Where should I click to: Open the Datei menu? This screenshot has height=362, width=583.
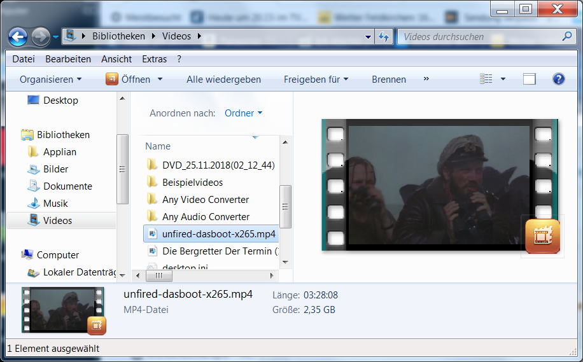click(24, 59)
